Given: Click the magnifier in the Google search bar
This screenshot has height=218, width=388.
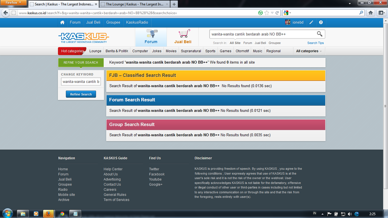Looking at the screenshot, I should pos(361,13).
